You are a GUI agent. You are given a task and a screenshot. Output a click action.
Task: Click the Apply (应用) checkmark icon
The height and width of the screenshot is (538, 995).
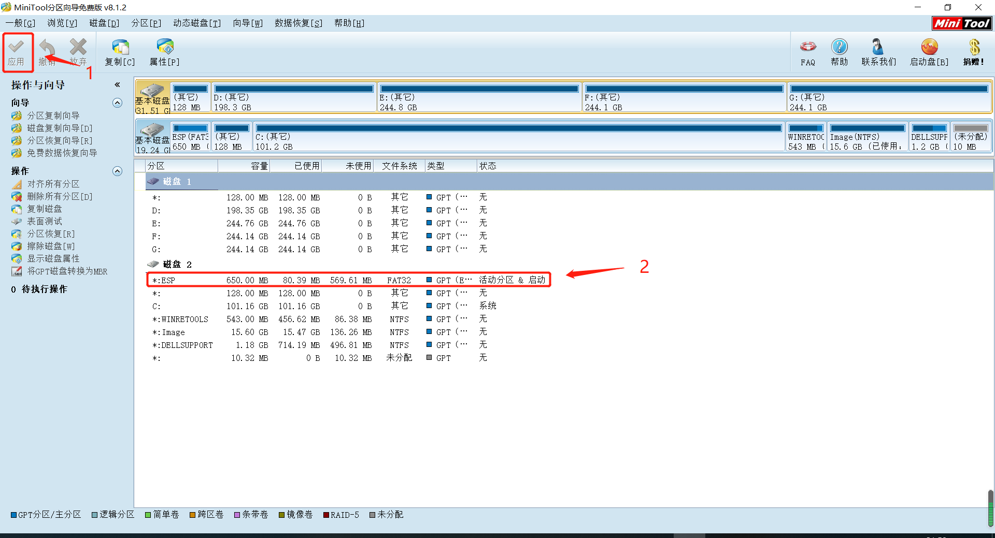coord(16,47)
